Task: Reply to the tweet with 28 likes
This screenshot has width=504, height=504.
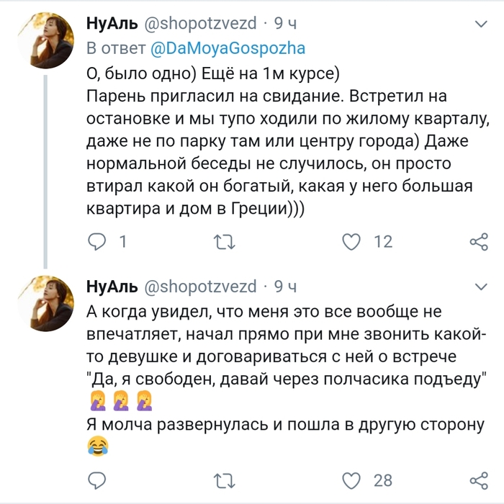Action: pyautogui.click(x=96, y=480)
